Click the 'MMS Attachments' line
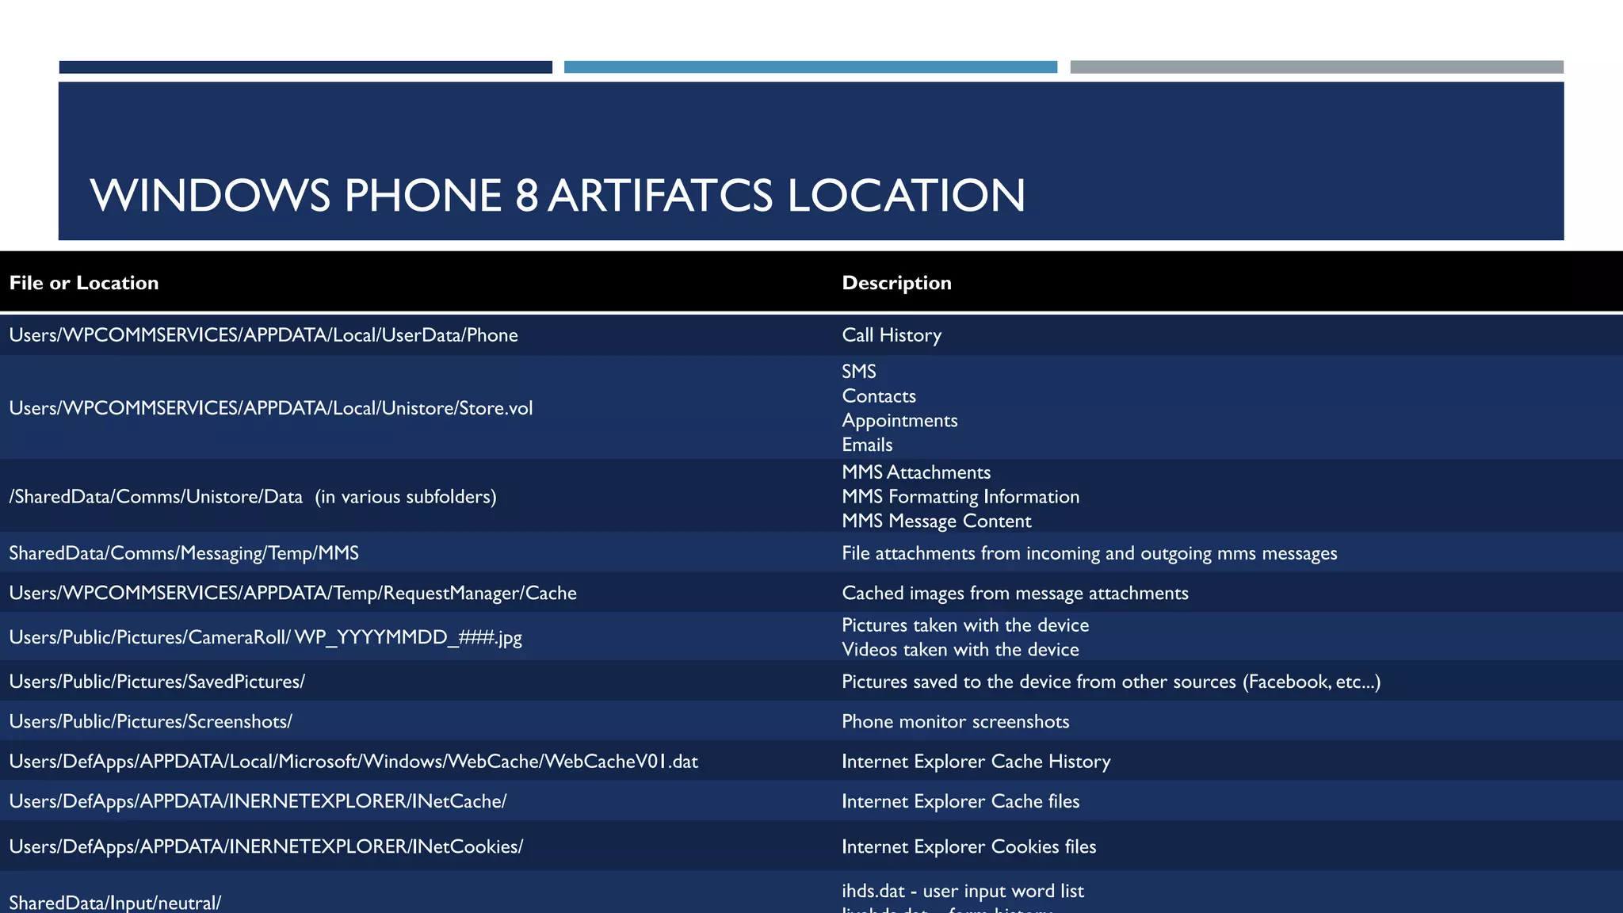 point(916,472)
